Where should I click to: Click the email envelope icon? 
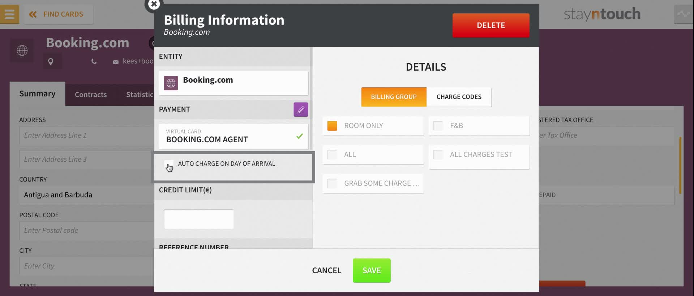116,62
